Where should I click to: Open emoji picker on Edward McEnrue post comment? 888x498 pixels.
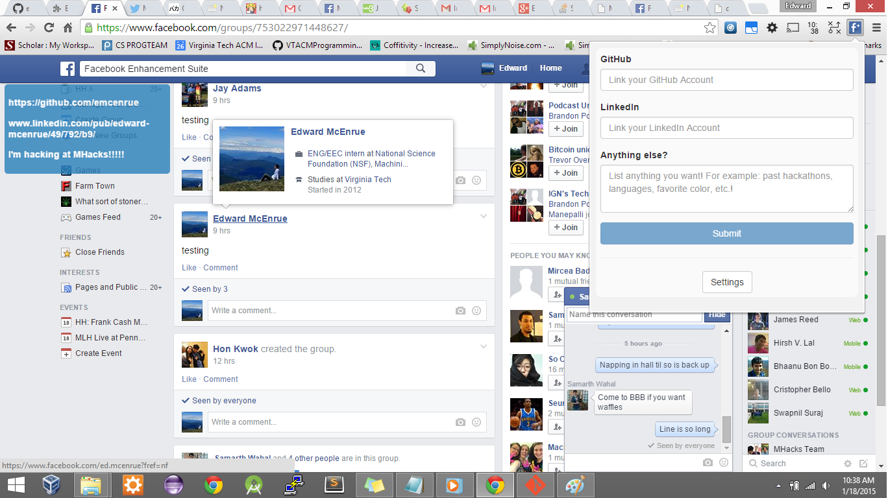click(476, 311)
